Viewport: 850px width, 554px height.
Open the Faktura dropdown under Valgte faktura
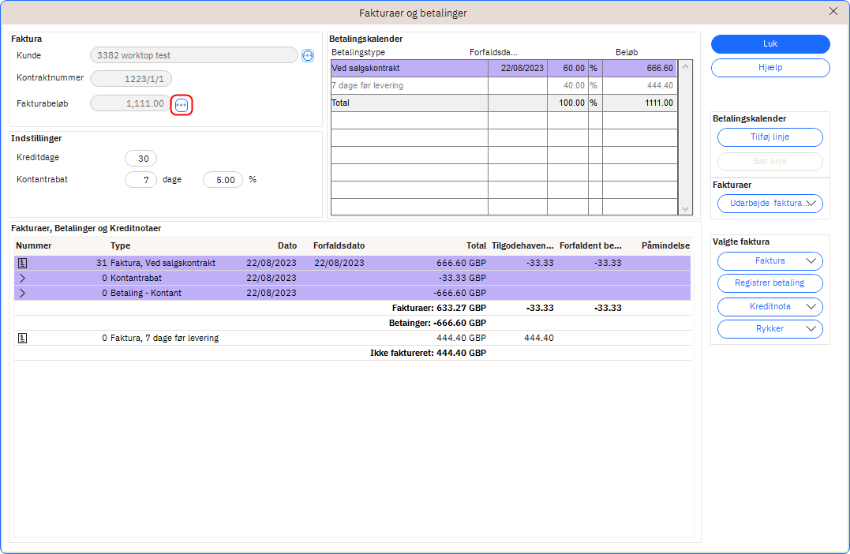(x=769, y=260)
